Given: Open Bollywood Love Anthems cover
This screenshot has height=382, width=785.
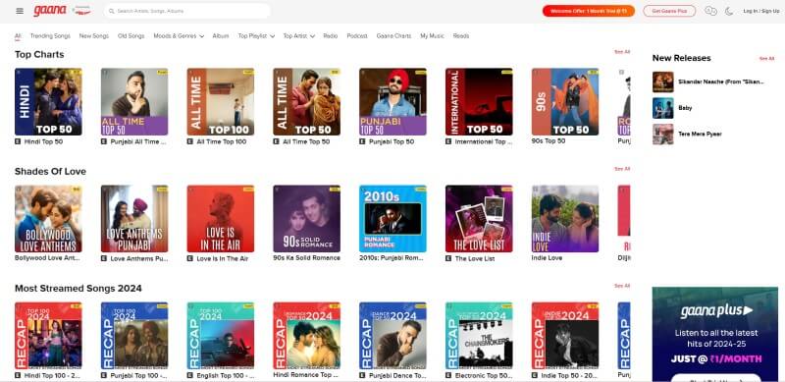Looking at the screenshot, I should [x=48, y=219].
